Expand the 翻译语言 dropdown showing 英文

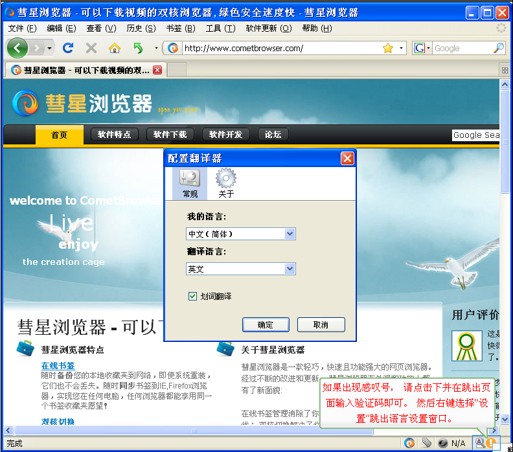click(x=290, y=269)
